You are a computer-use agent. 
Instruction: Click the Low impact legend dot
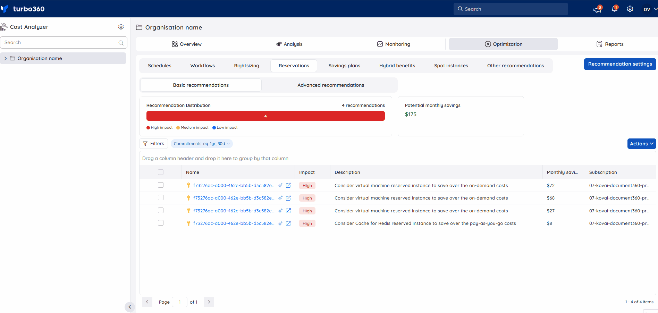[x=214, y=128]
